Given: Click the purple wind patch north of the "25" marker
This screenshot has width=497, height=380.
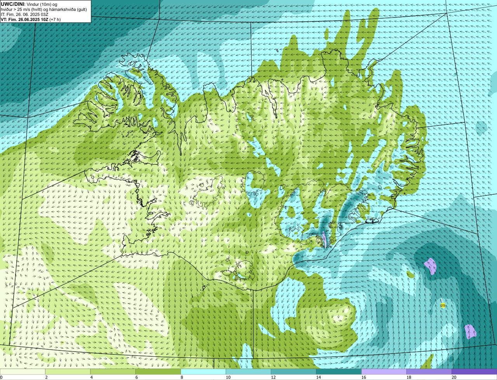Looking at the screenshot, I should (431, 266).
